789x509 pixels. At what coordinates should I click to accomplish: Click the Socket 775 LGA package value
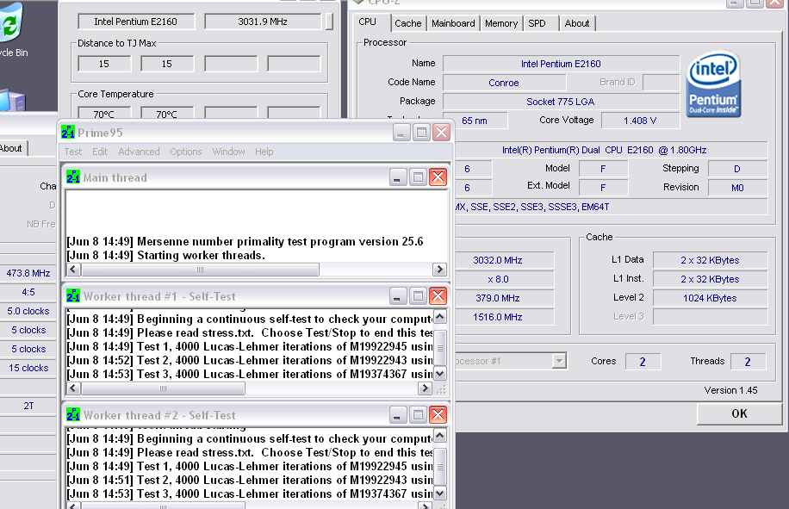coord(561,102)
